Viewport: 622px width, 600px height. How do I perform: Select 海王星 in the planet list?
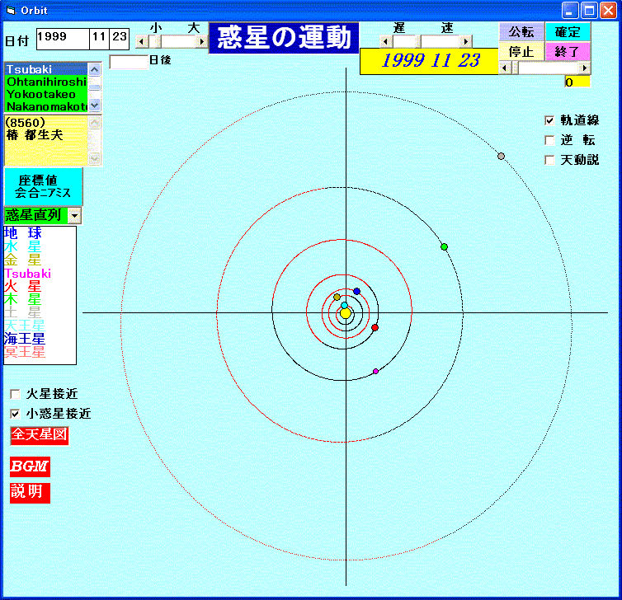point(25,339)
